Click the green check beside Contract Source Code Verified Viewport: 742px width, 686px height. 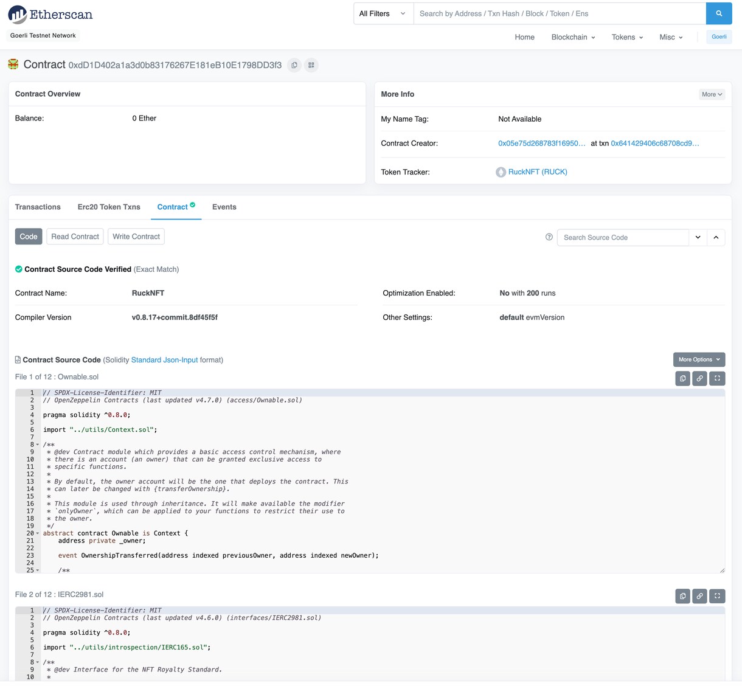point(19,269)
